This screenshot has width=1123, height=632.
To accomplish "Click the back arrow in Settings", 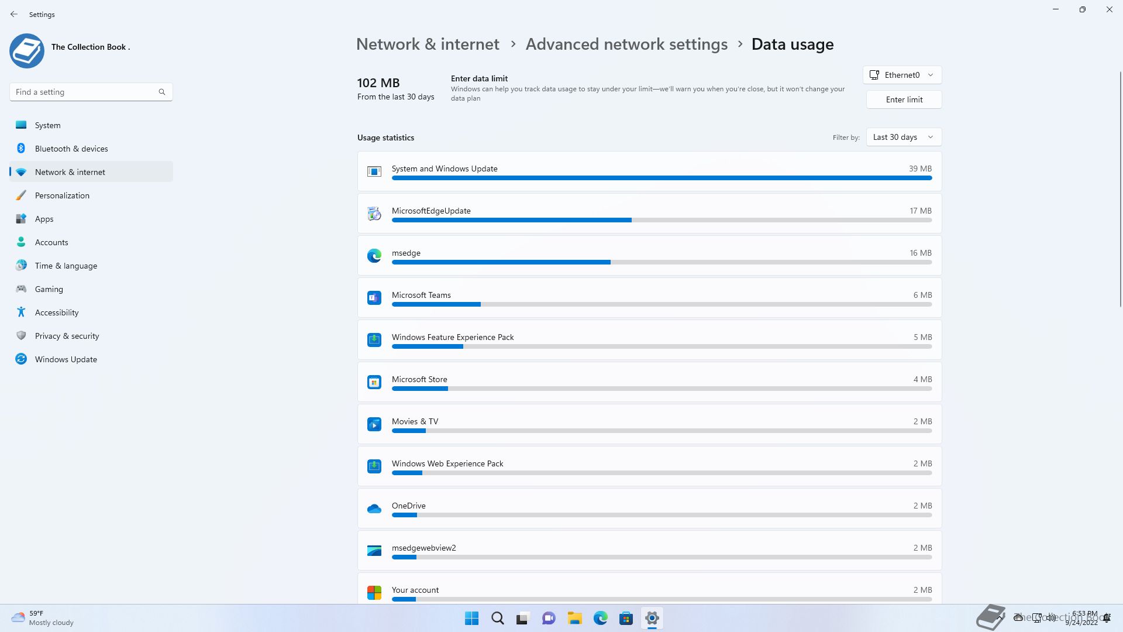I will pos(14,14).
